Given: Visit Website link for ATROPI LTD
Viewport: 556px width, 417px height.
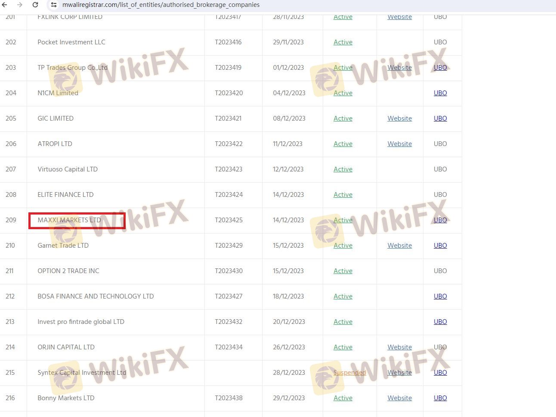Looking at the screenshot, I should (399, 144).
